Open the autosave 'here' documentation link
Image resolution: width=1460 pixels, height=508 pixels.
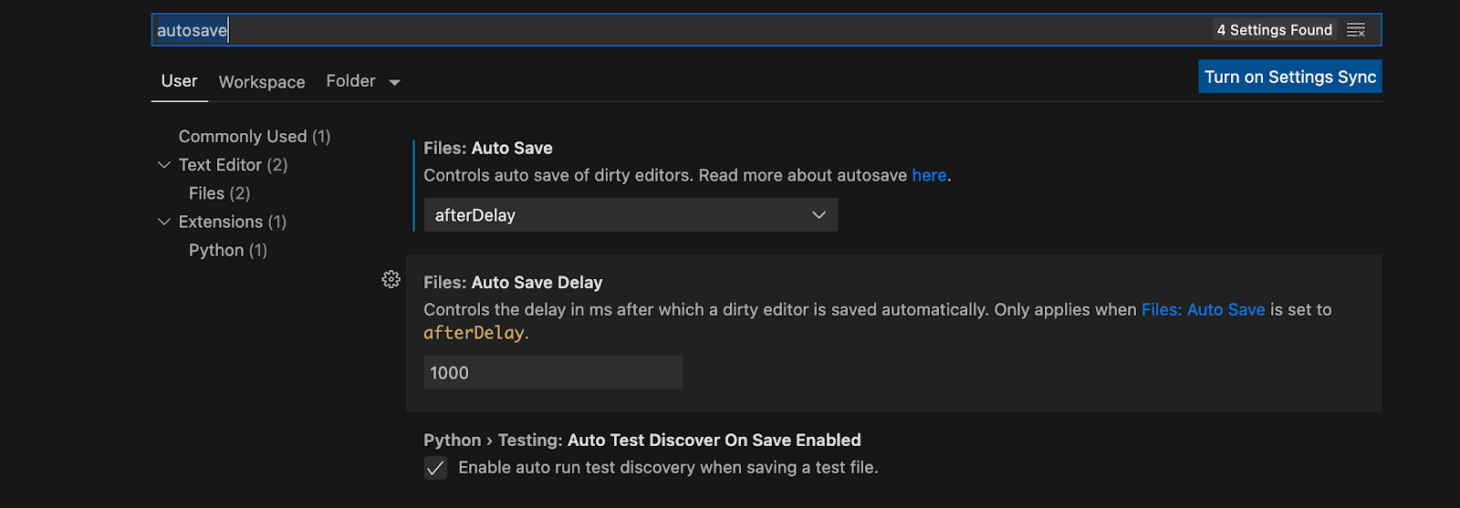coord(929,175)
